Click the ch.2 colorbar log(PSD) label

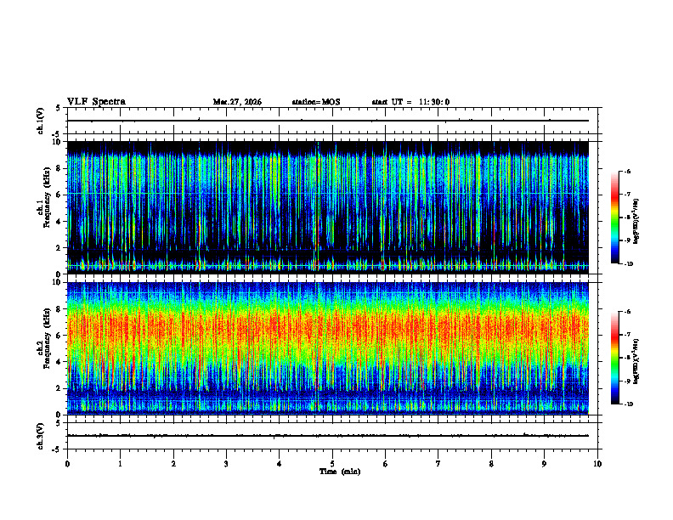636,362
